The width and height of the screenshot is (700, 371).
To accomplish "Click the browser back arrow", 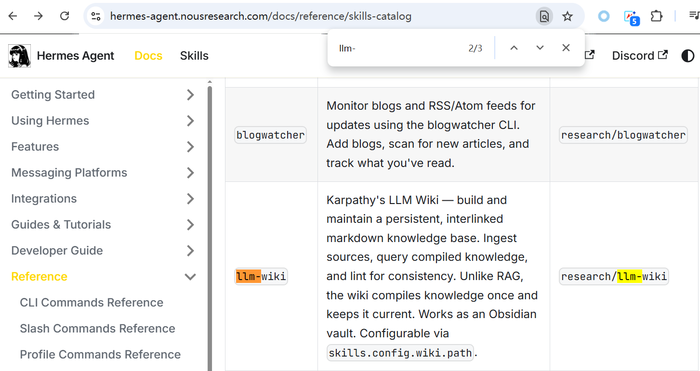I will 13,16.
